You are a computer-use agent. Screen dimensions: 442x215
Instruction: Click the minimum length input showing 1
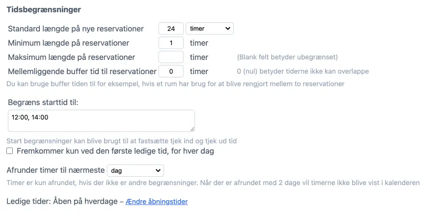(171, 43)
